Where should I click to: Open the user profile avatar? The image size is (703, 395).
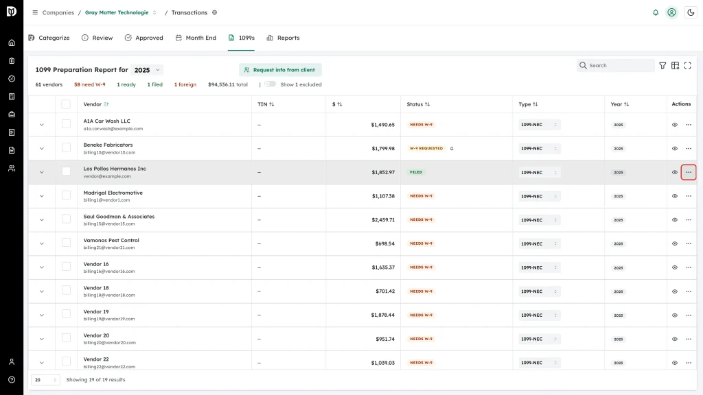click(671, 12)
